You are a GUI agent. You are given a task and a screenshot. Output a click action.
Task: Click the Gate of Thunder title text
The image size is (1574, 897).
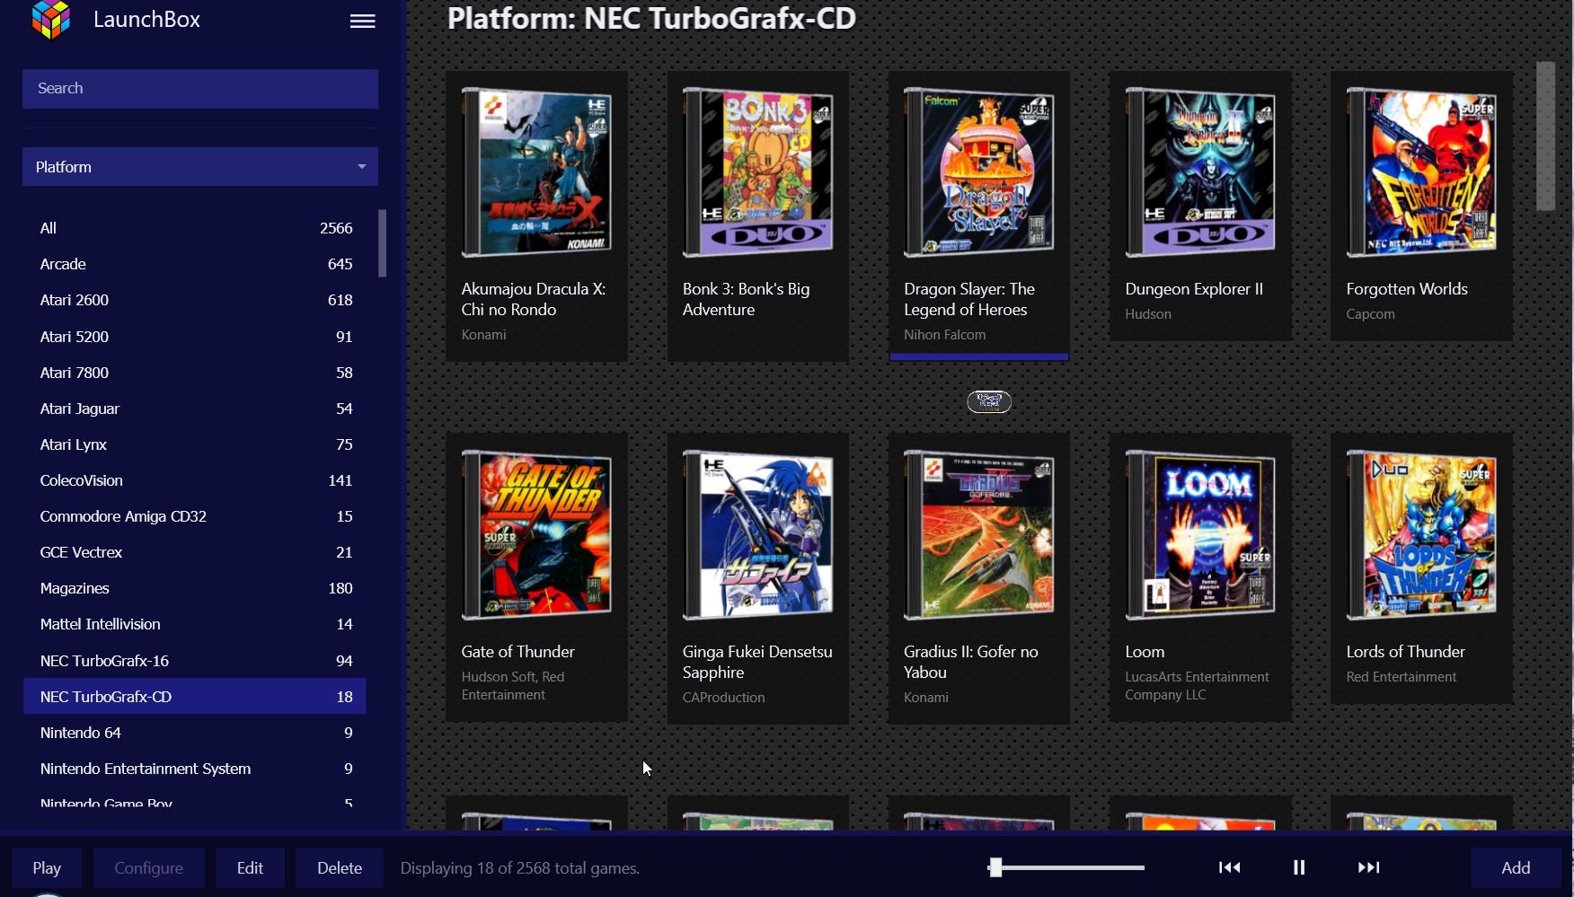517,652
